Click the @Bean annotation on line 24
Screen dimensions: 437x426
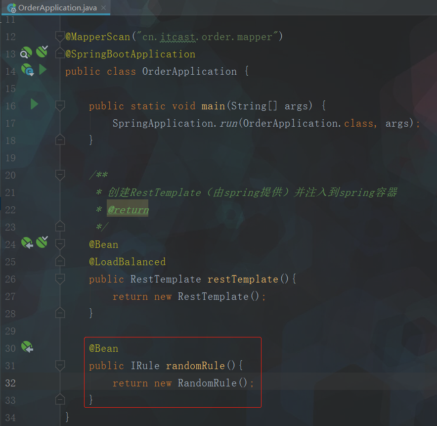103,244
